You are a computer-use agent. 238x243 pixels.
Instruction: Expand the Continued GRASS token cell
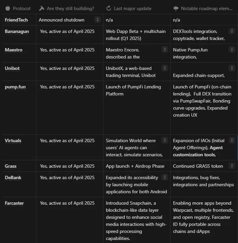pos(232,166)
